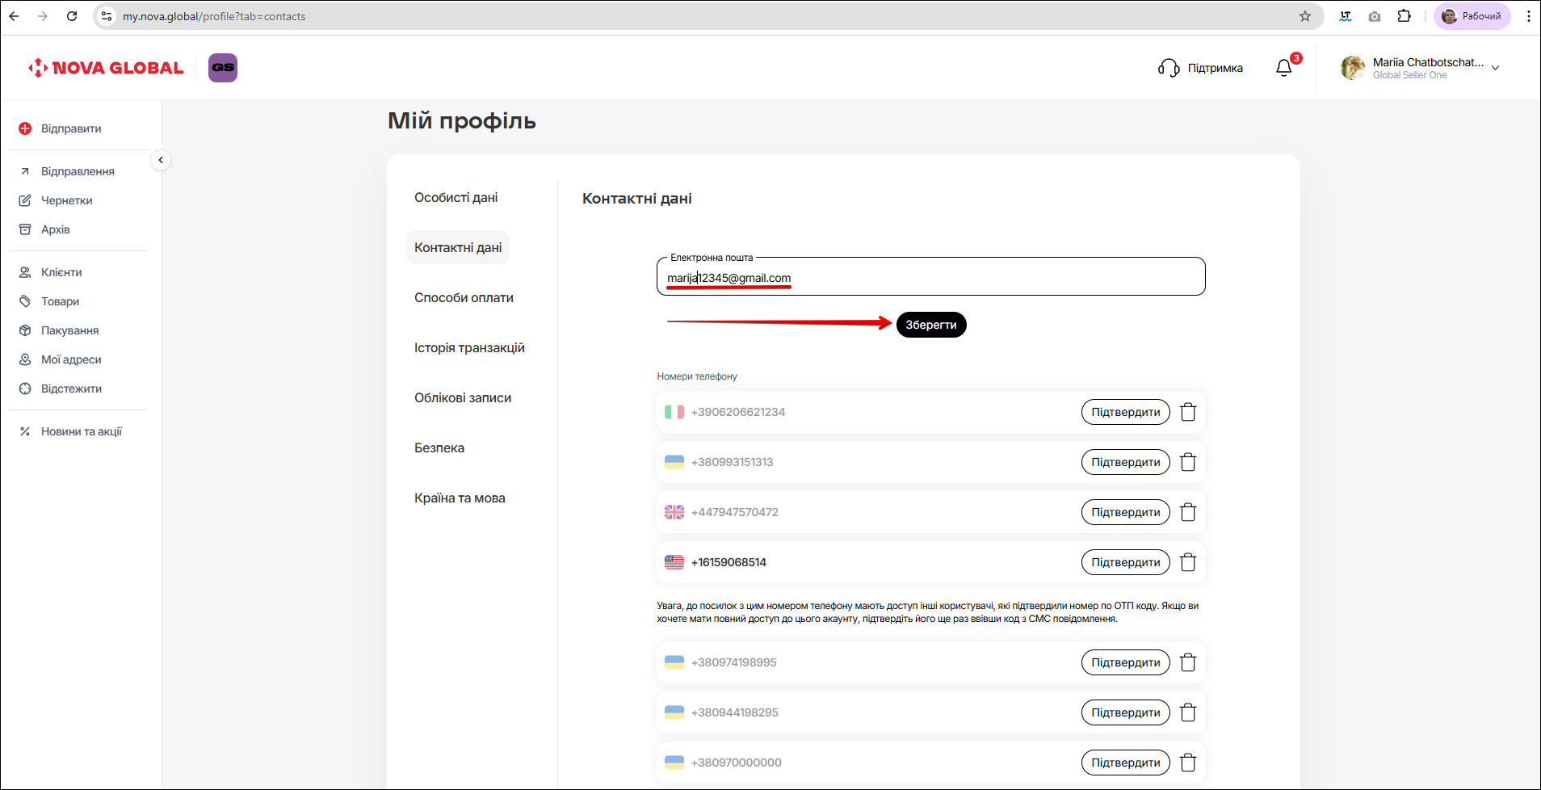
Task: Open Архів in sidebar
Action: 55,229
